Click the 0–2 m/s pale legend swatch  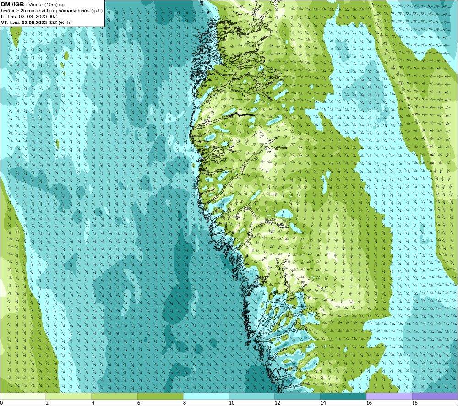[x=23, y=396]
